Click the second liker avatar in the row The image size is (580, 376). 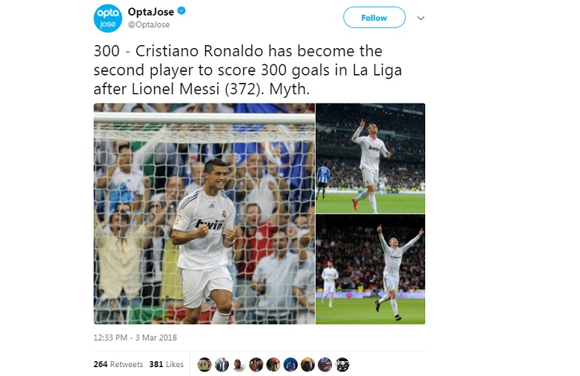[x=221, y=365]
